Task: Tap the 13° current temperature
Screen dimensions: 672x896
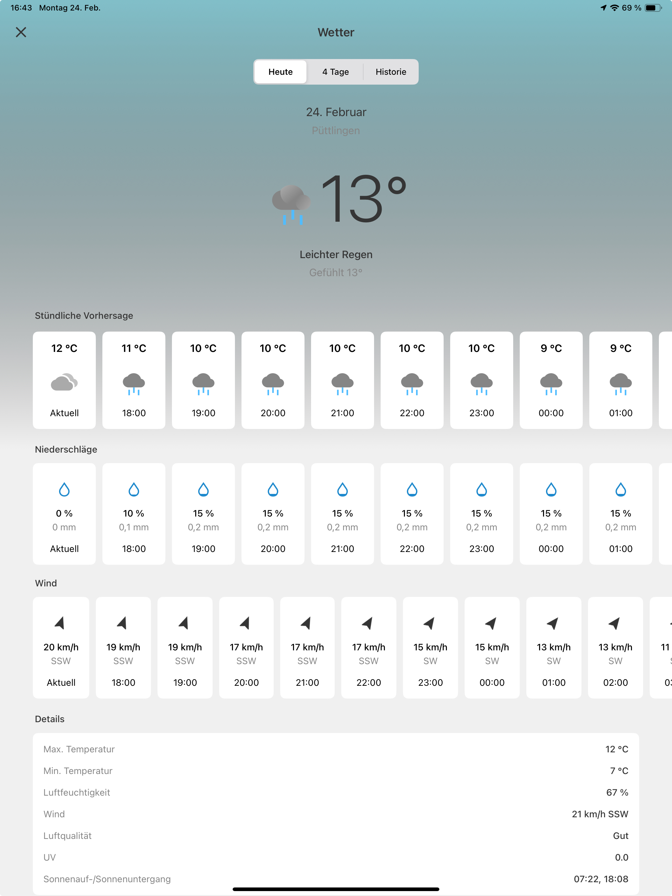Action: [364, 198]
